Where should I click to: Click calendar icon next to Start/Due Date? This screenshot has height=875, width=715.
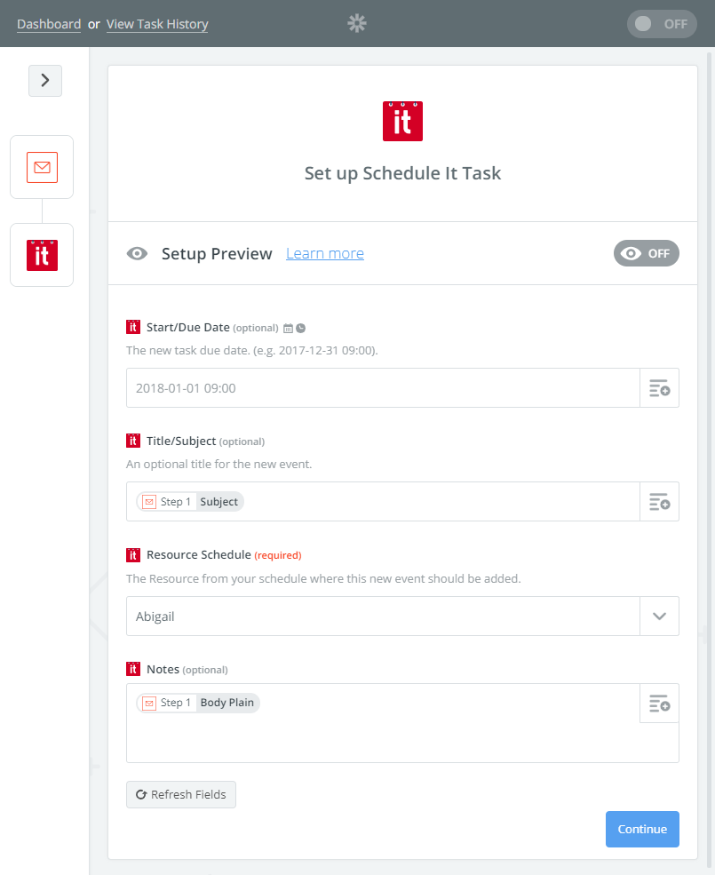288,328
